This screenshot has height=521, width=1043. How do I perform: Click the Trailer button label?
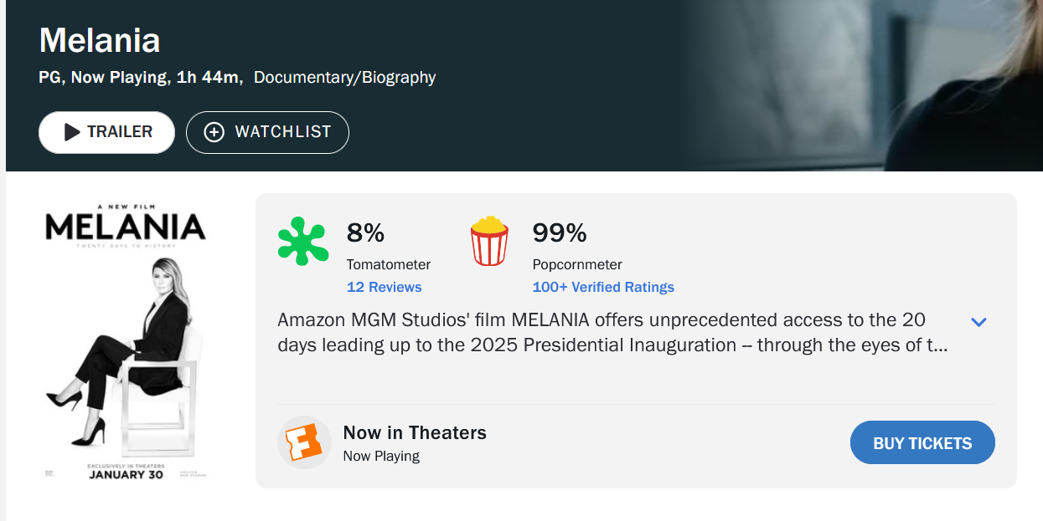(x=120, y=132)
